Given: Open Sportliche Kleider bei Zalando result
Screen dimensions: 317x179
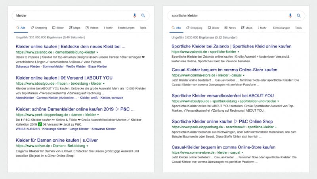Looking at the screenshot, I should (231, 46).
